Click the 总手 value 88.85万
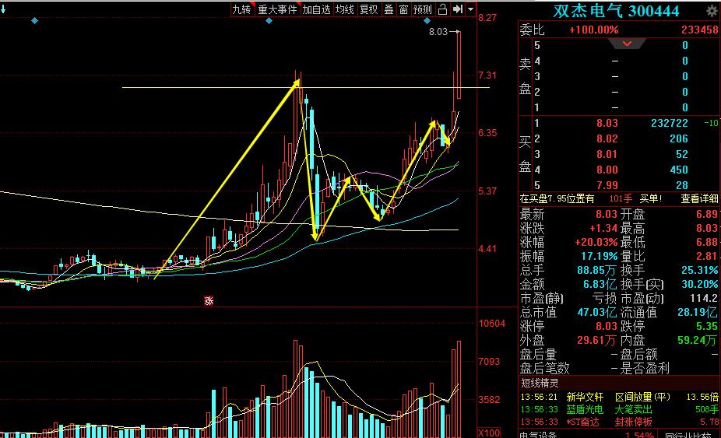This screenshot has width=721, height=438. [597, 270]
